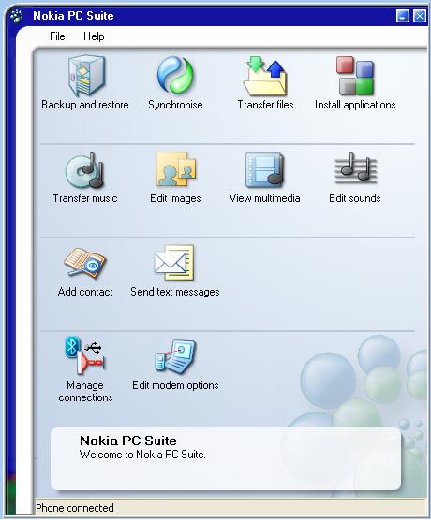Click the 'Install applications' text label
The height and width of the screenshot is (520, 431).
pos(355,105)
